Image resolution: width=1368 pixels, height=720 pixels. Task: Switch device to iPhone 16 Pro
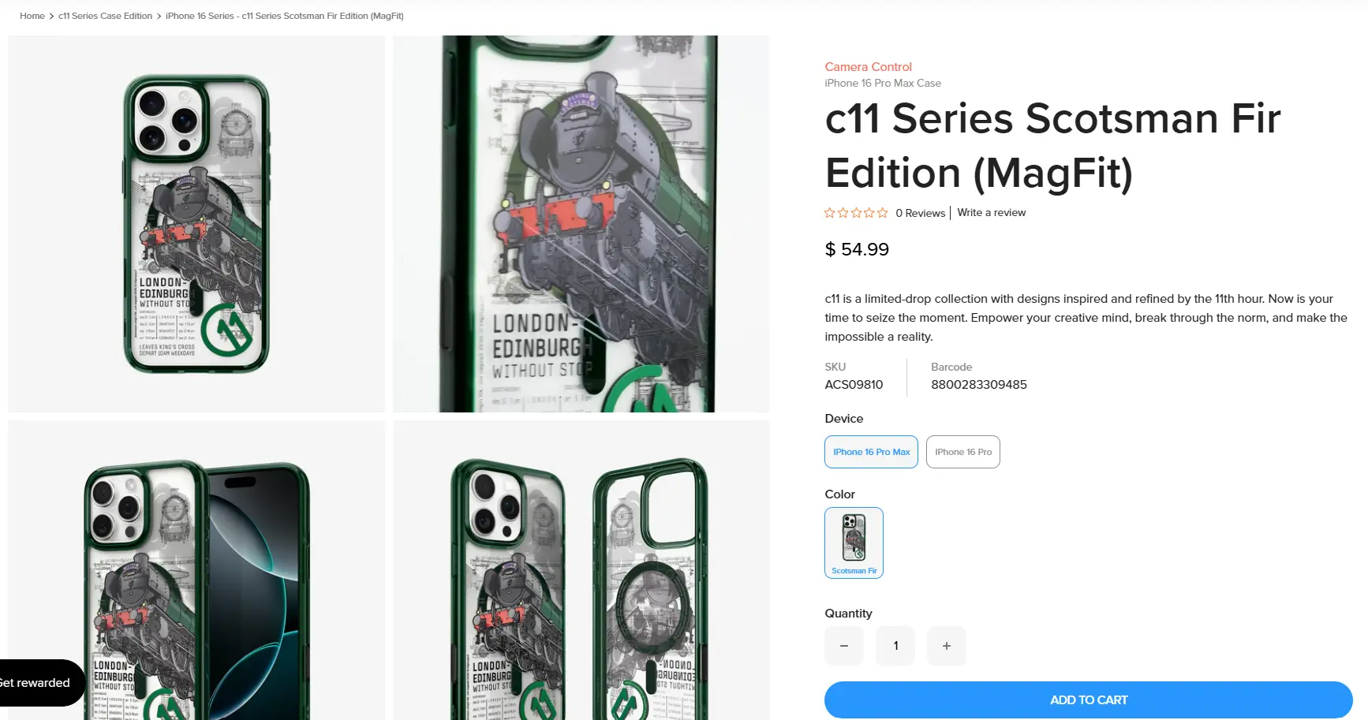[x=962, y=452]
